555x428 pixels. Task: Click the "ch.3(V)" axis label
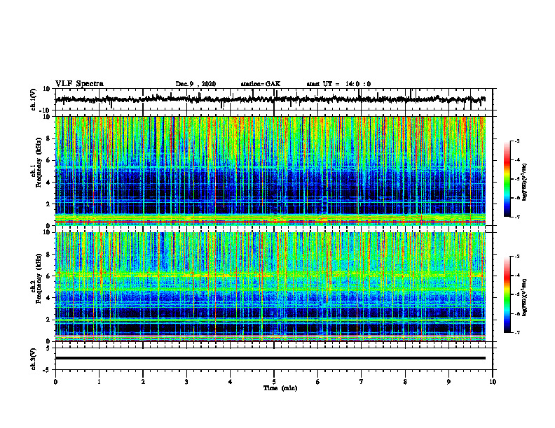click(x=34, y=359)
